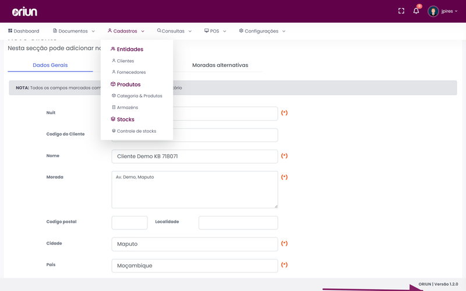The height and width of the screenshot is (291, 466).
Task: Click the Dashboard grid icon
Action: 10,31
